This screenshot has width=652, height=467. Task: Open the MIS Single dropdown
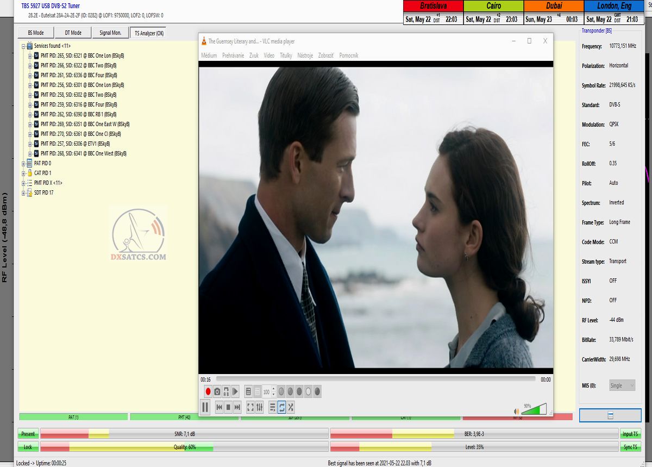(622, 385)
